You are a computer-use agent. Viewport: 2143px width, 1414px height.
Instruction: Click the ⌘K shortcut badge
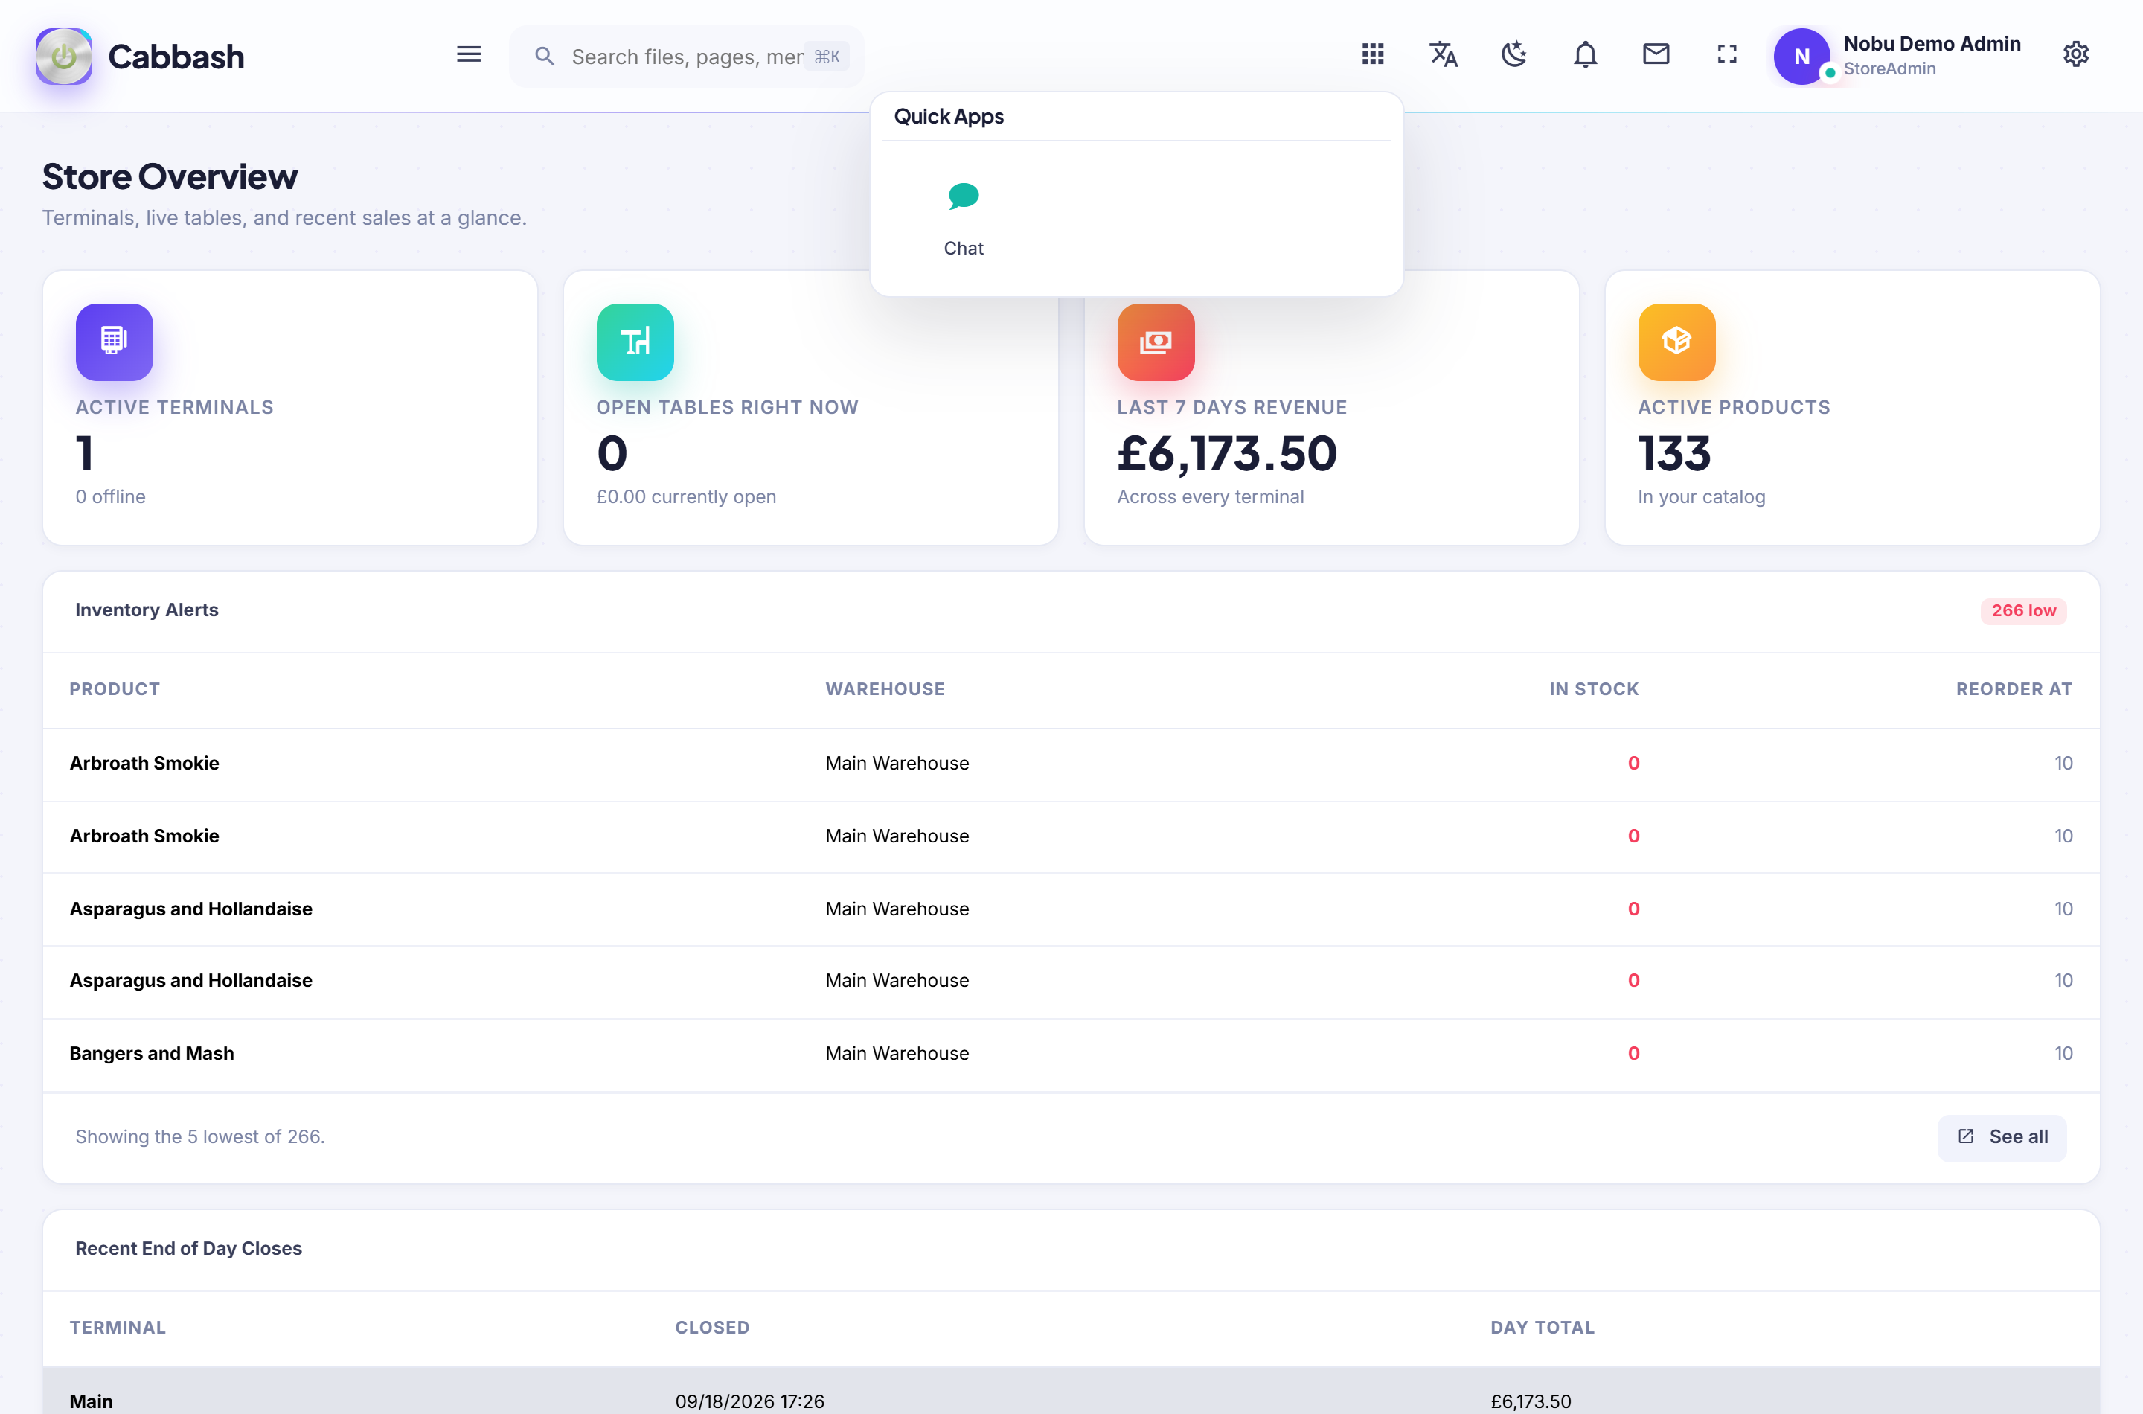click(x=826, y=57)
